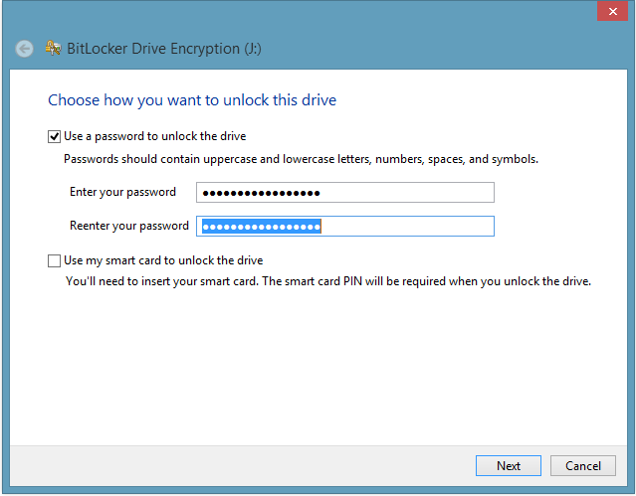Screen dimensions: 636x496
Task: Go back using the back arrow button
Action: tap(24, 49)
